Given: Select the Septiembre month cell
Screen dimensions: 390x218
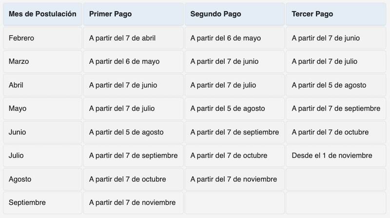Looking at the screenshot, I should [x=42, y=202].
